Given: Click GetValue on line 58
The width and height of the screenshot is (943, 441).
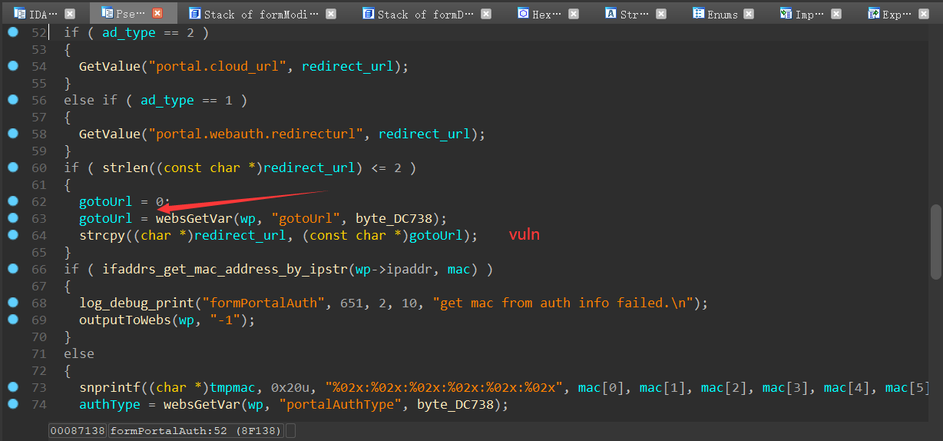Looking at the screenshot, I should point(110,134).
